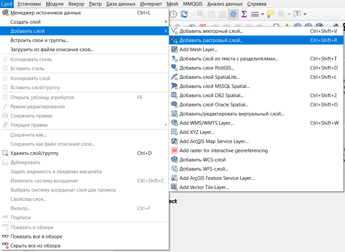Click Add XYZ Layer entry
The image size is (345, 252).
click(197, 132)
